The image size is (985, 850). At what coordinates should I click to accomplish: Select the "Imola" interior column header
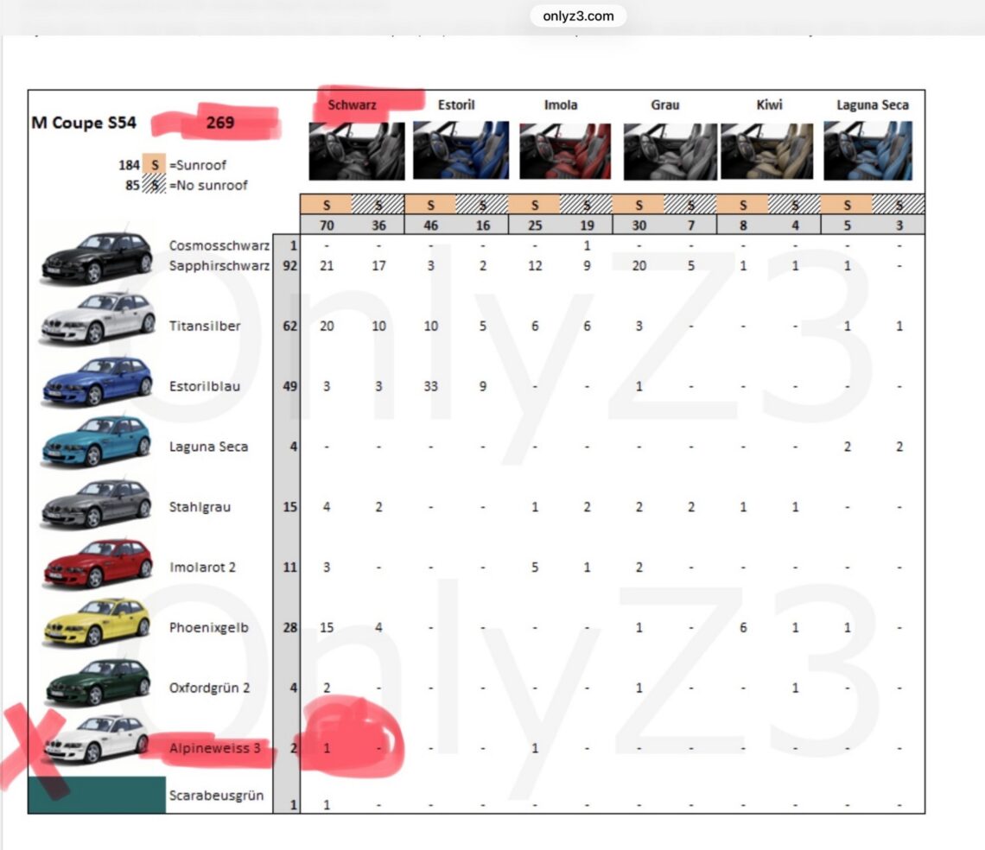coord(561,105)
